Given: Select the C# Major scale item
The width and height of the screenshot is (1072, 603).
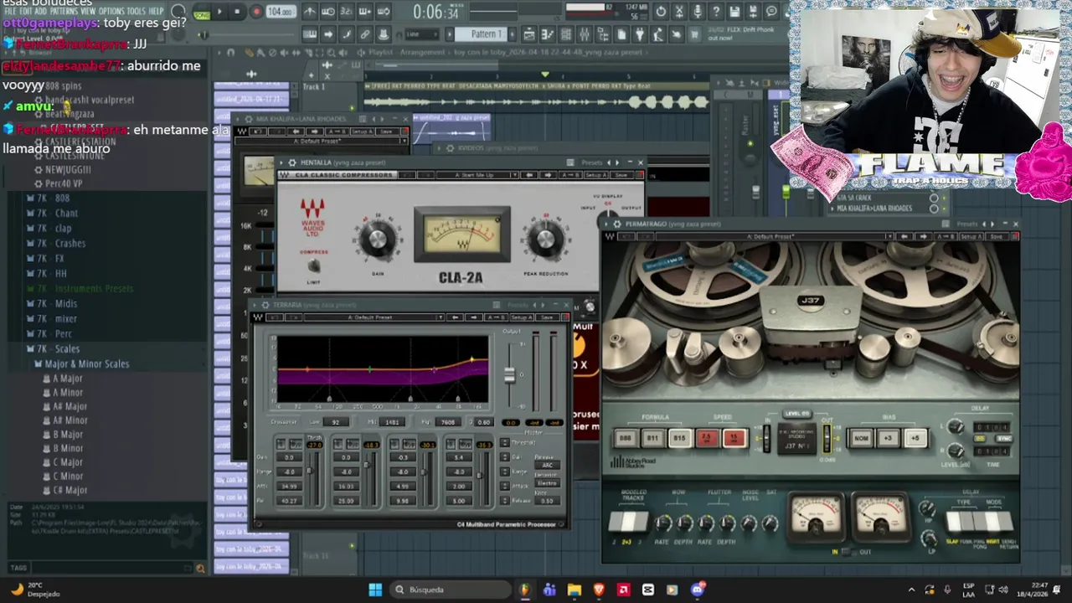Looking at the screenshot, I should click(65, 490).
